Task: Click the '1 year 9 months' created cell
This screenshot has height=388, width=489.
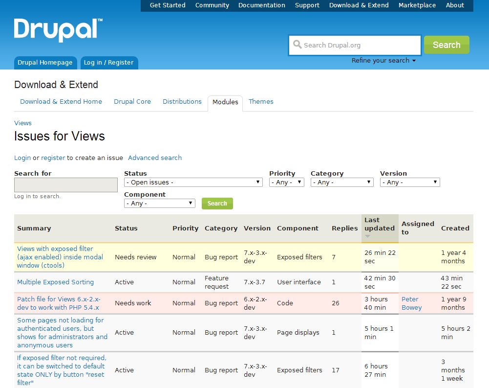Action: click(453, 303)
